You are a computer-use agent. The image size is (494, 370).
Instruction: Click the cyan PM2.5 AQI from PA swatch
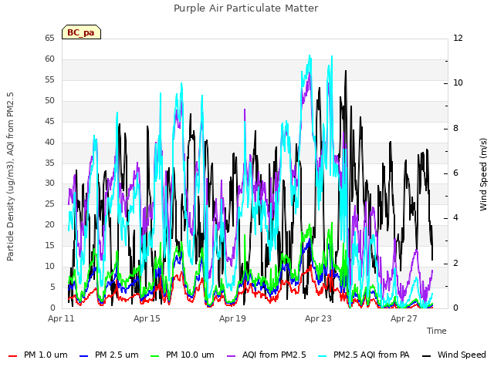323,356
